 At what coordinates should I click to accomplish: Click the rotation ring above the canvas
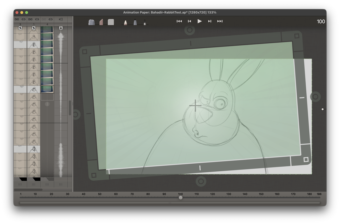[190, 30]
